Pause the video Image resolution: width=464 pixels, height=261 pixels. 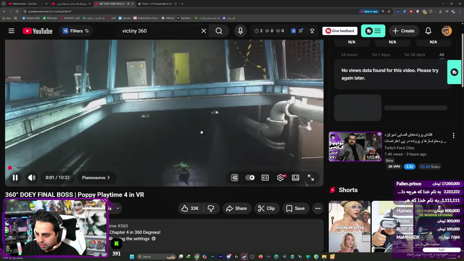(x=15, y=178)
